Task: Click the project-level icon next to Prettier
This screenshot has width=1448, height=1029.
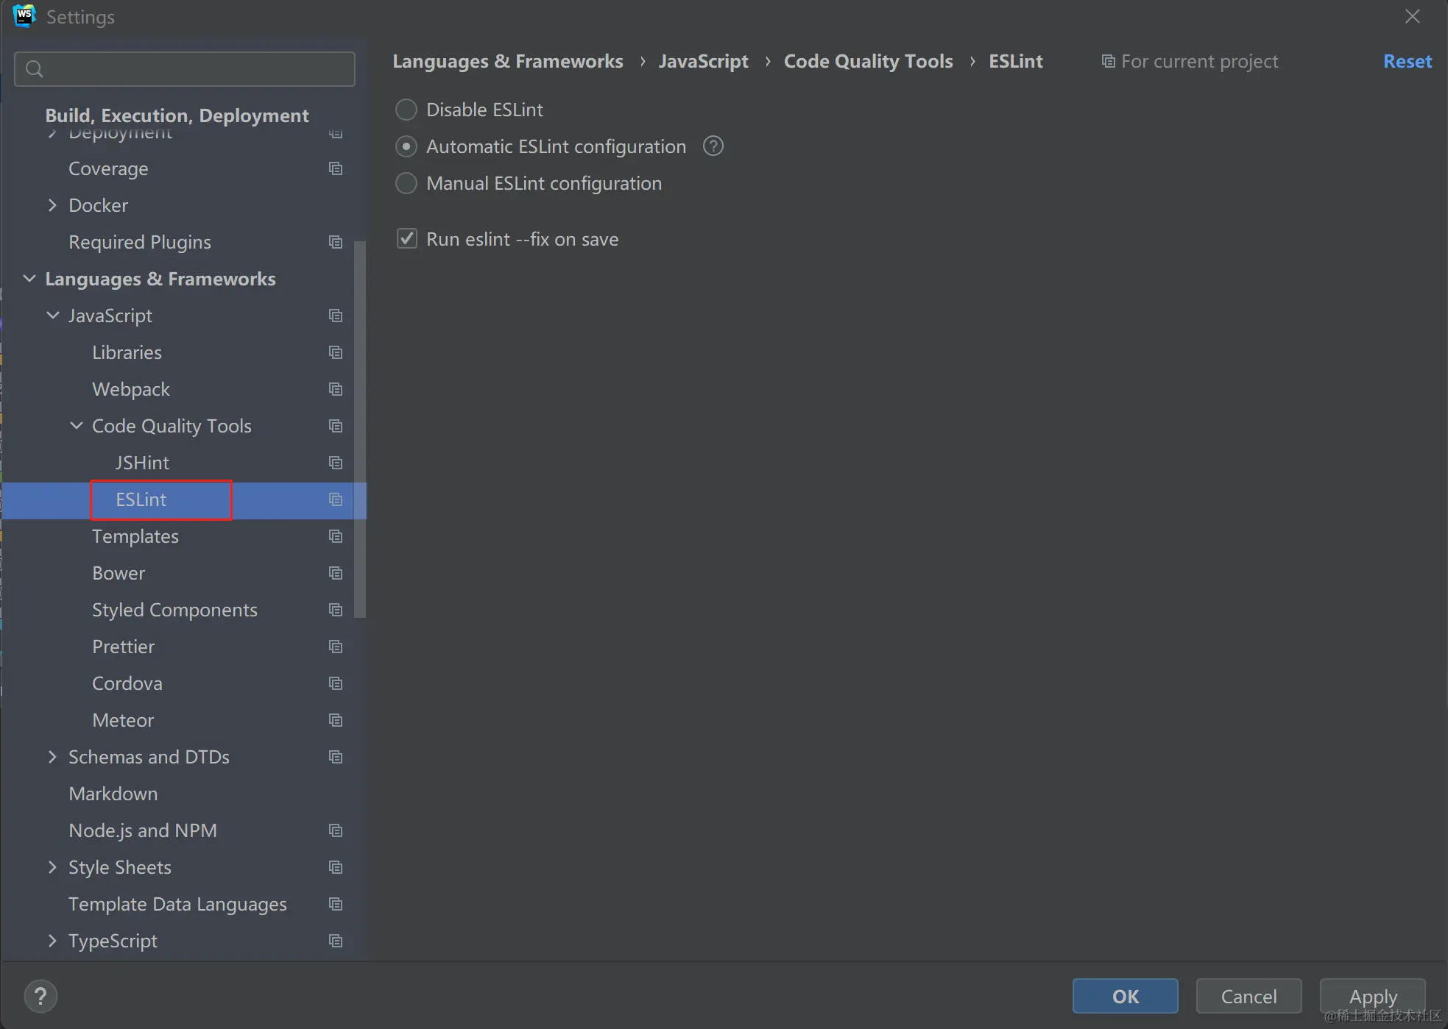Action: (x=336, y=647)
